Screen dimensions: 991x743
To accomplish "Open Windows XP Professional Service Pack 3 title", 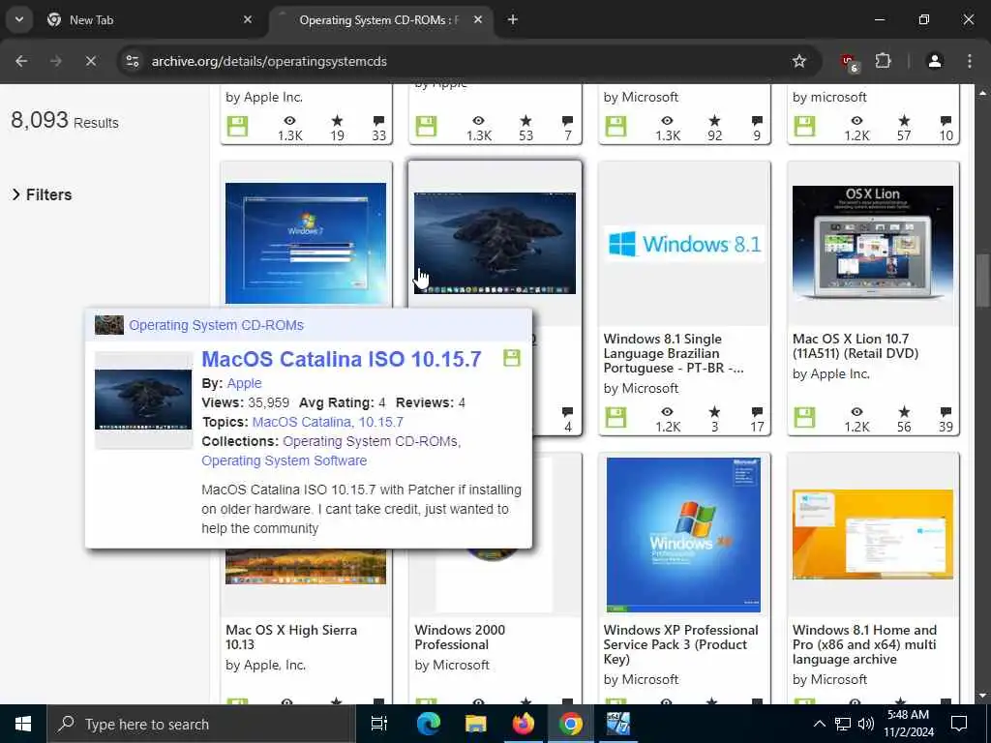I will 680,644.
